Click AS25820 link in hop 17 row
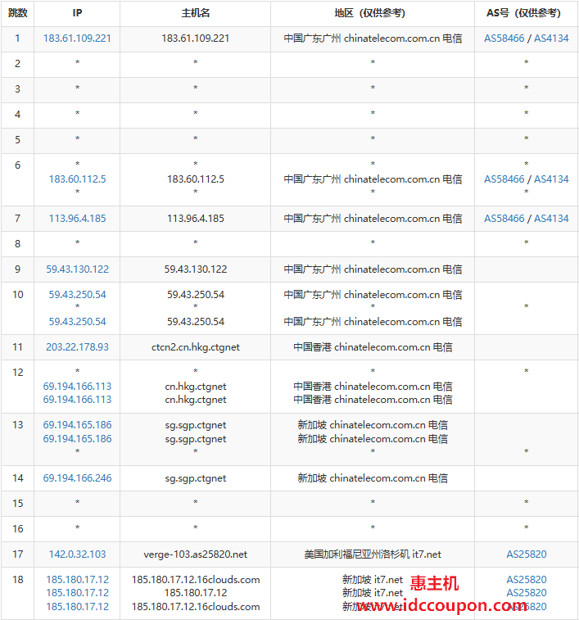The width and height of the screenshot is (579, 620). point(527,554)
